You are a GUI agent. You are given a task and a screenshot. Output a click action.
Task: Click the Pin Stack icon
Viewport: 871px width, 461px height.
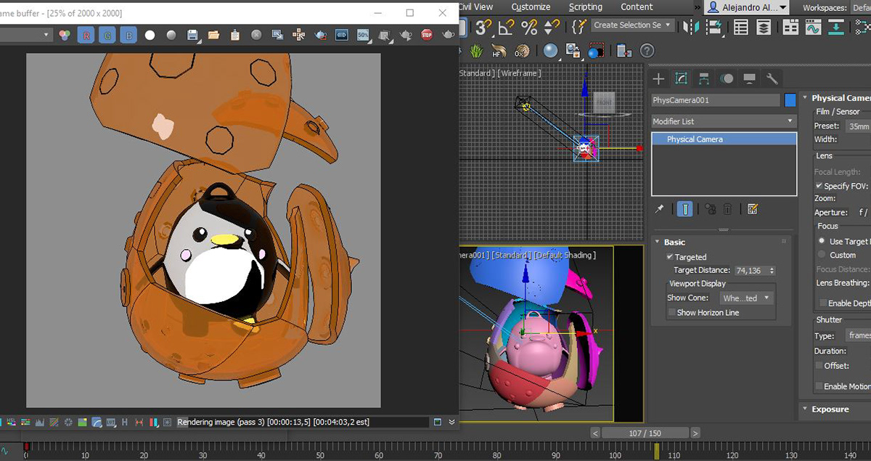(x=659, y=209)
